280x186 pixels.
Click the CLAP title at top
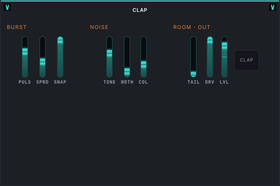140,10
